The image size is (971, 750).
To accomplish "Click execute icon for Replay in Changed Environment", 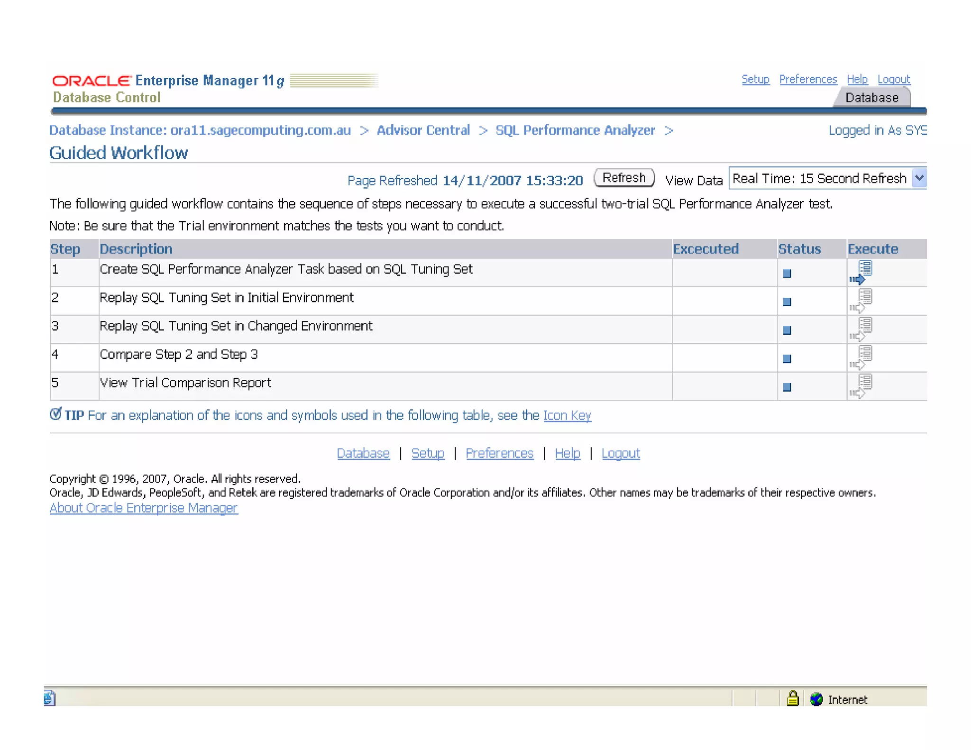I will [861, 329].
